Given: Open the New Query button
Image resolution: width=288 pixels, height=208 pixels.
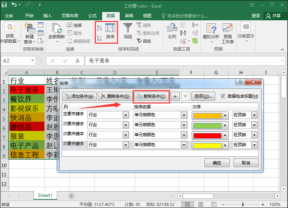Looking at the screenshot, I should tap(29, 34).
